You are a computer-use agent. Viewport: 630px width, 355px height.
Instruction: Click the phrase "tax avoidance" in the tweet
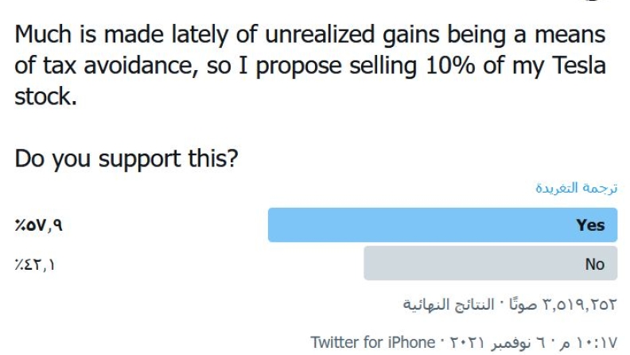121,65
